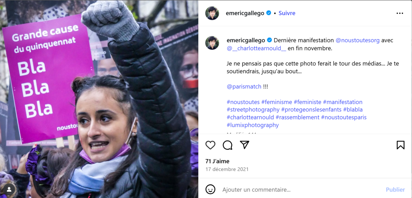This screenshot has height=198, width=412.
Task: Open the @__charlottearnould__ mention
Action: 256,48
